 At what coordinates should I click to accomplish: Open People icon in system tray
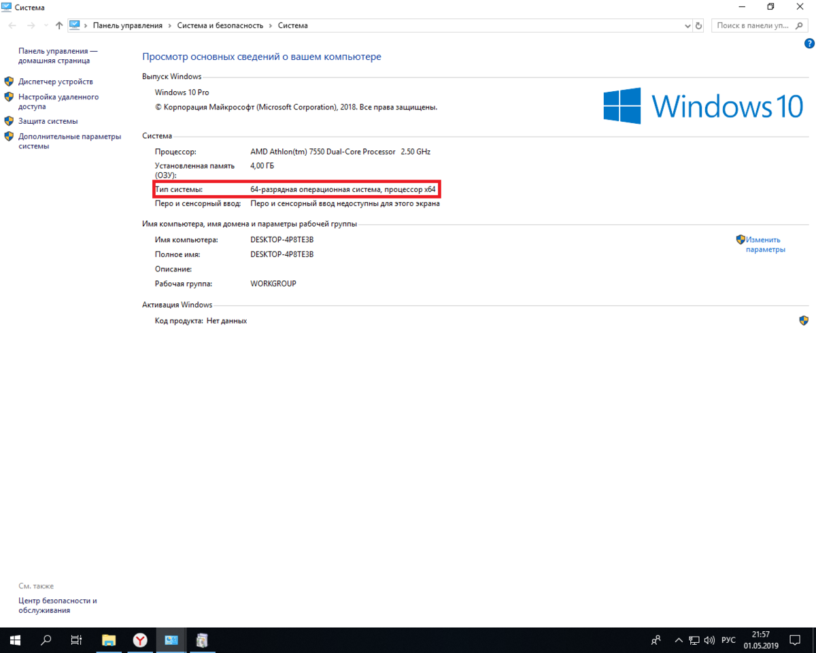(x=656, y=640)
